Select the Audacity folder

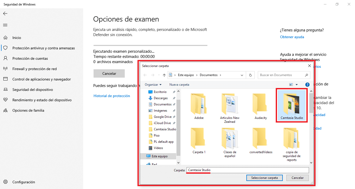coord(261,106)
